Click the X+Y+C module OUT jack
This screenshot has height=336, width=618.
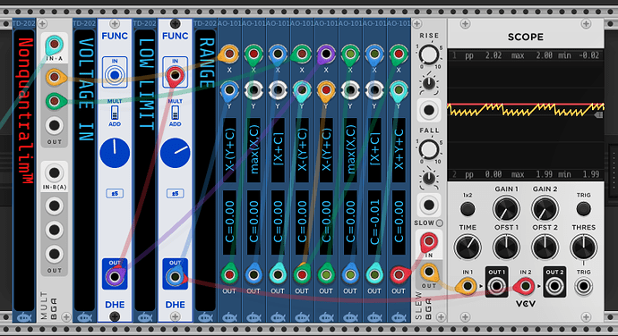click(x=399, y=274)
